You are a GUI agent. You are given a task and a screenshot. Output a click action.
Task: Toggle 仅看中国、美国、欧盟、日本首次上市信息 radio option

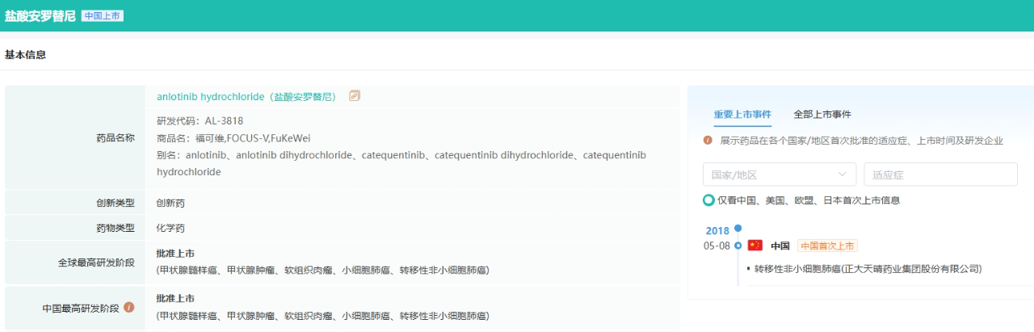[x=708, y=200]
